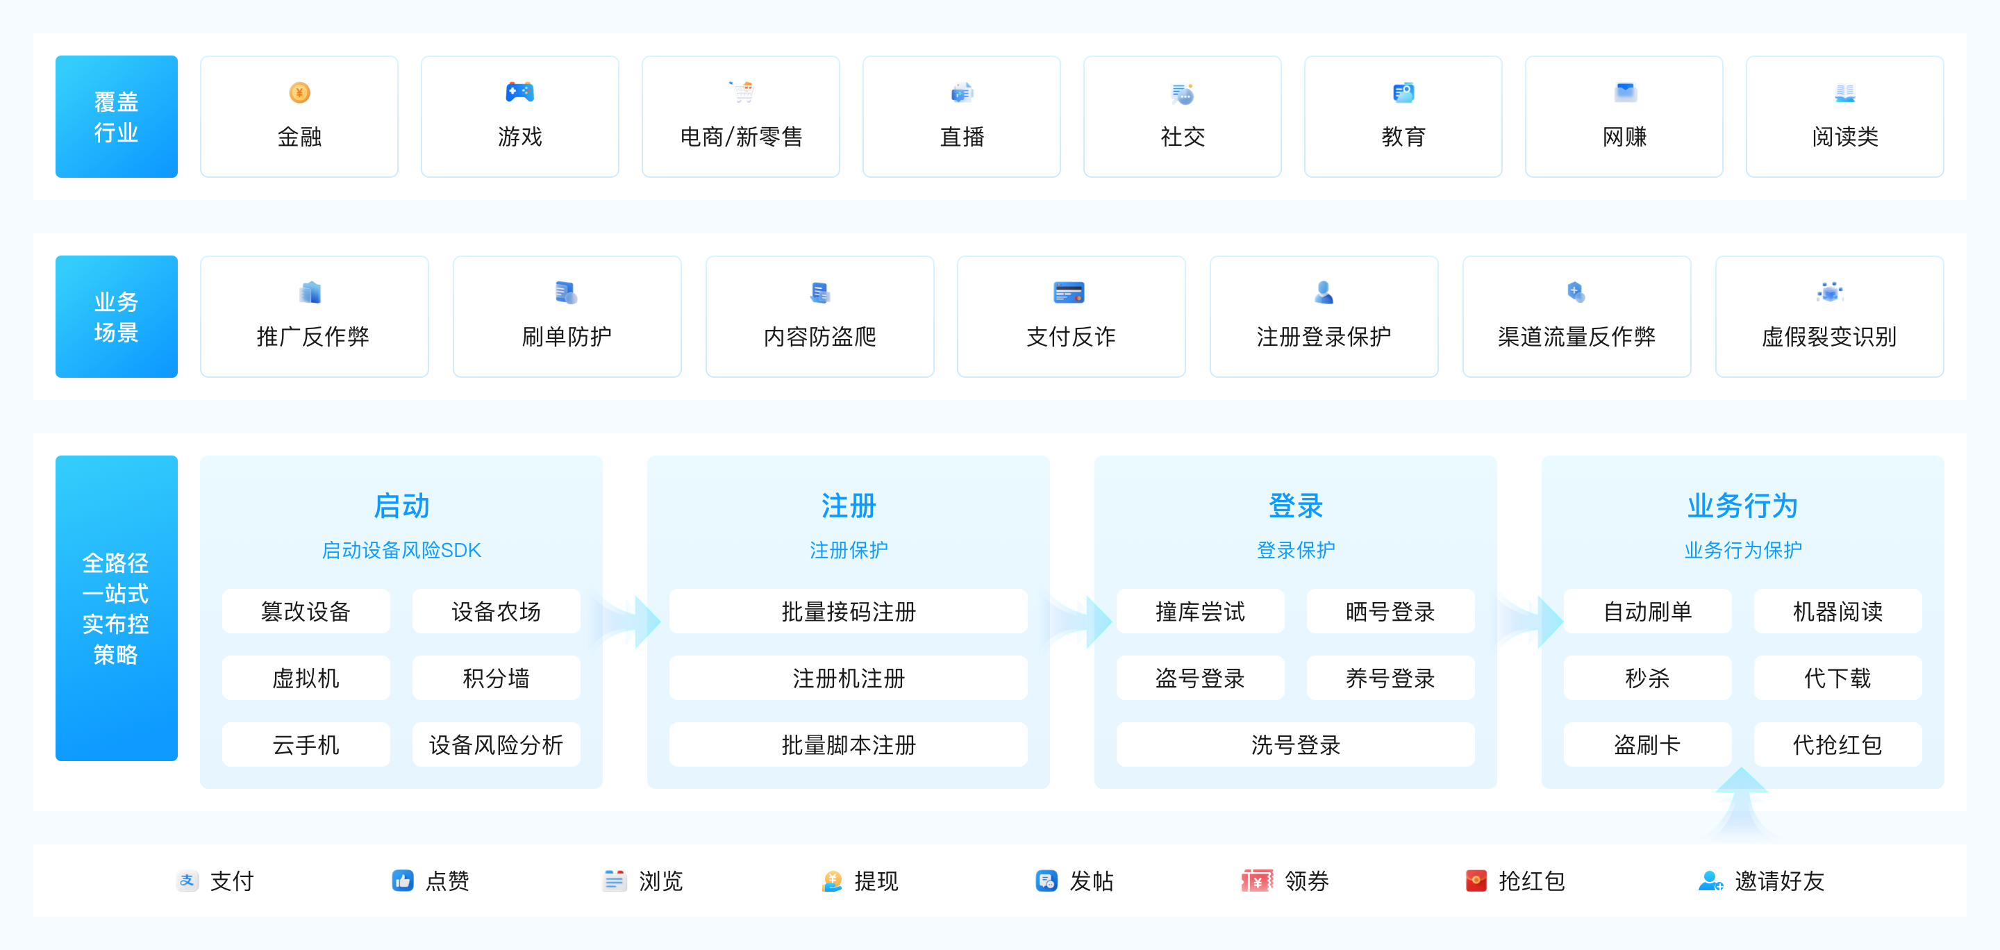Click the 晒号登录 button

click(x=1390, y=612)
